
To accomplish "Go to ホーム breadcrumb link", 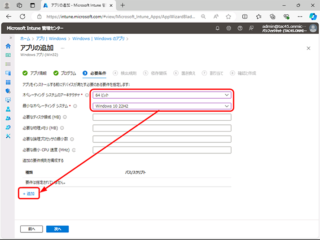I will (x=25, y=39).
